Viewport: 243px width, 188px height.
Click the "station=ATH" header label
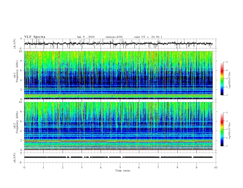tap(114, 37)
